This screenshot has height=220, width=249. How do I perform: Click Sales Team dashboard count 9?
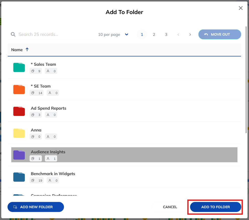tap(36, 71)
